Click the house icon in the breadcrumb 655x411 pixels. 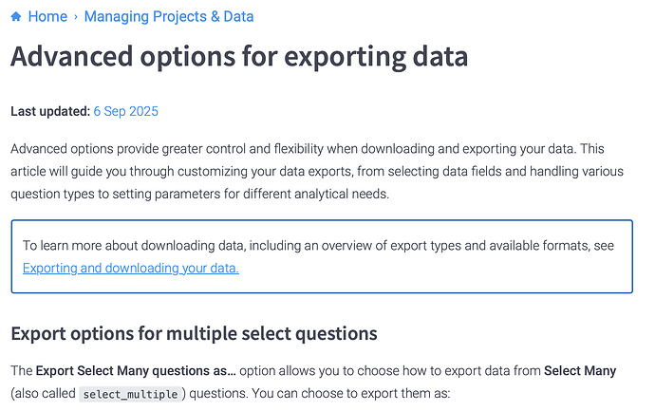click(16, 17)
